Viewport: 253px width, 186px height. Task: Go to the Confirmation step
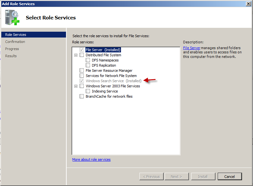tap(15, 42)
